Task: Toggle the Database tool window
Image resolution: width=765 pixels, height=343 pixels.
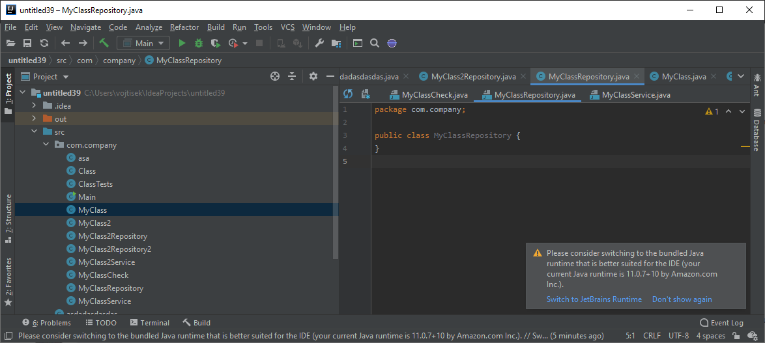Action: coord(757,130)
